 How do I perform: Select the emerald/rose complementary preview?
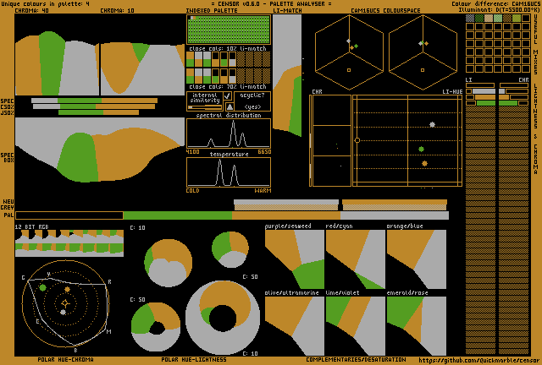(x=416, y=325)
